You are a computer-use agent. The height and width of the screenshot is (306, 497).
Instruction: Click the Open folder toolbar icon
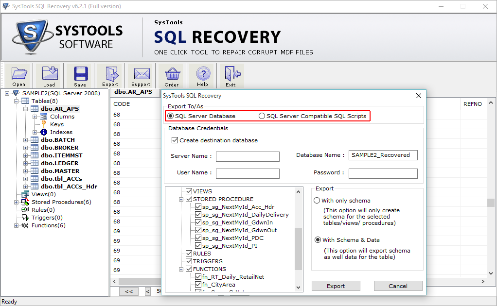tap(18, 73)
